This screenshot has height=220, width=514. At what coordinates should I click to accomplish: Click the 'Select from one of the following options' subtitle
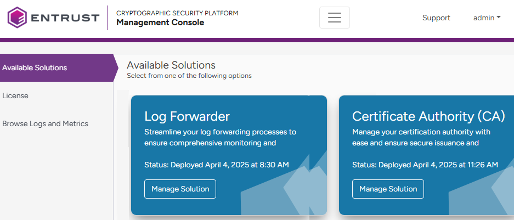point(189,76)
